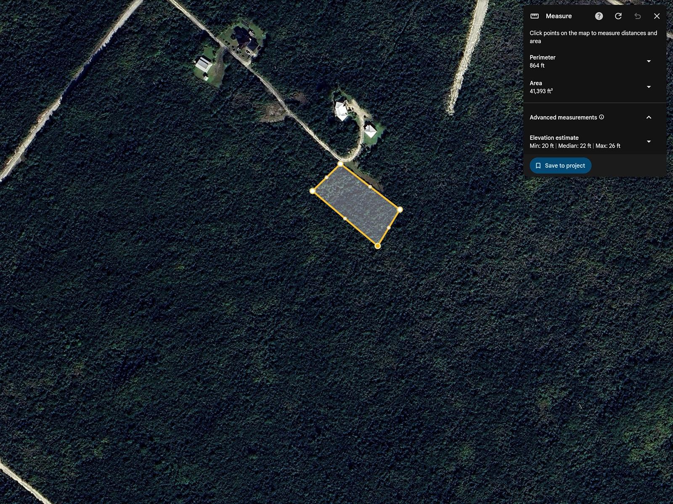Click the rightmost vertex of the polygon
The width and height of the screenshot is (673, 504).
coord(400,209)
